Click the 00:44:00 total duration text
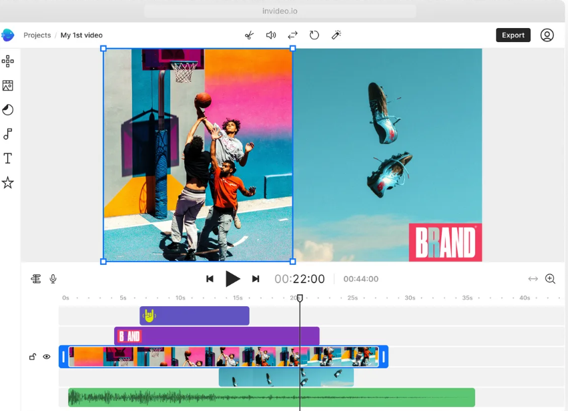This screenshot has width=568, height=411. pos(361,279)
